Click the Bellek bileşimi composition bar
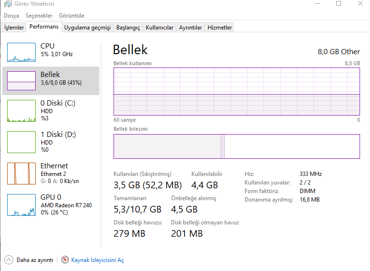Viewport: 370px width, 271px height. point(237,146)
